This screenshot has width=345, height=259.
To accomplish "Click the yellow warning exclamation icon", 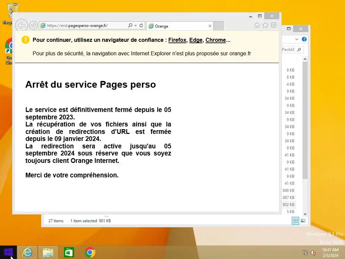I will (26, 40).
